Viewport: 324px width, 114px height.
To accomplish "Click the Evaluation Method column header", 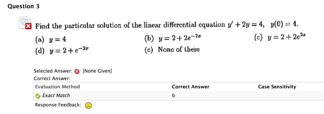I will 58,87.
